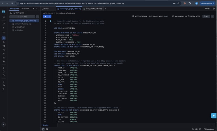Open the AI & ML sparkles icon in sidebar

pyautogui.click(x=3, y=50)
